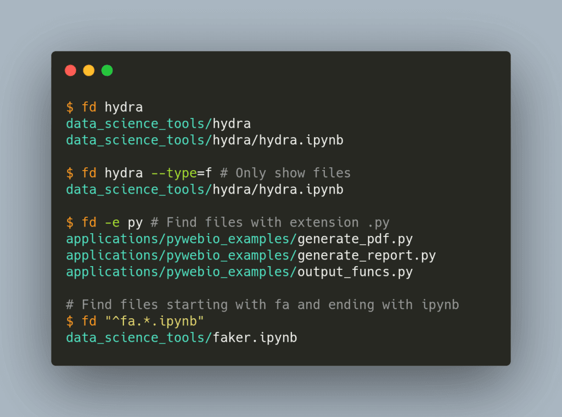Click the "# Find files with extension .py" comment
This screenshot has height=417, width=562.
click(270, 223)
